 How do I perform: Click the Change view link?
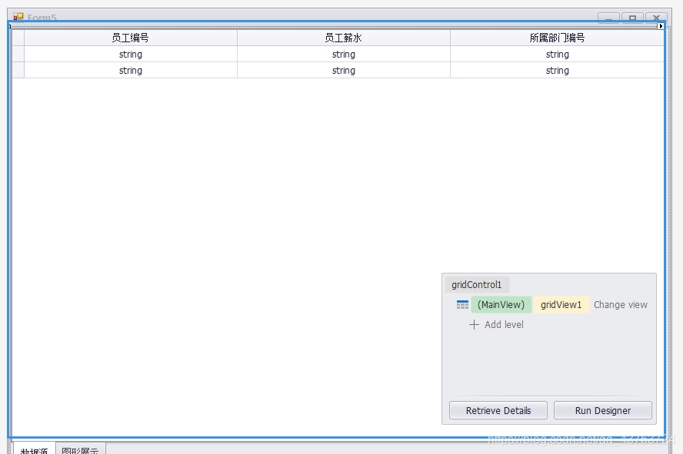click(x=620, y=305)
